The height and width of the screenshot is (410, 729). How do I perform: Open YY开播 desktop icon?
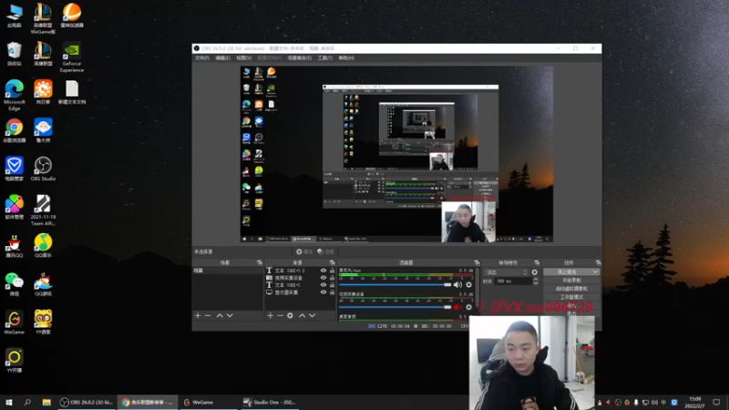coord(15,361)
